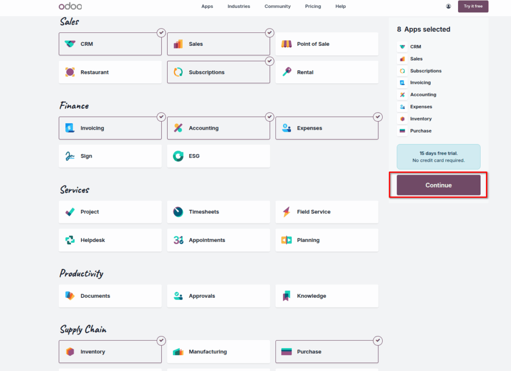Click the 8 Apps selected heading
This screenshot has height=371, width=511.
click(x=423, y=29)
